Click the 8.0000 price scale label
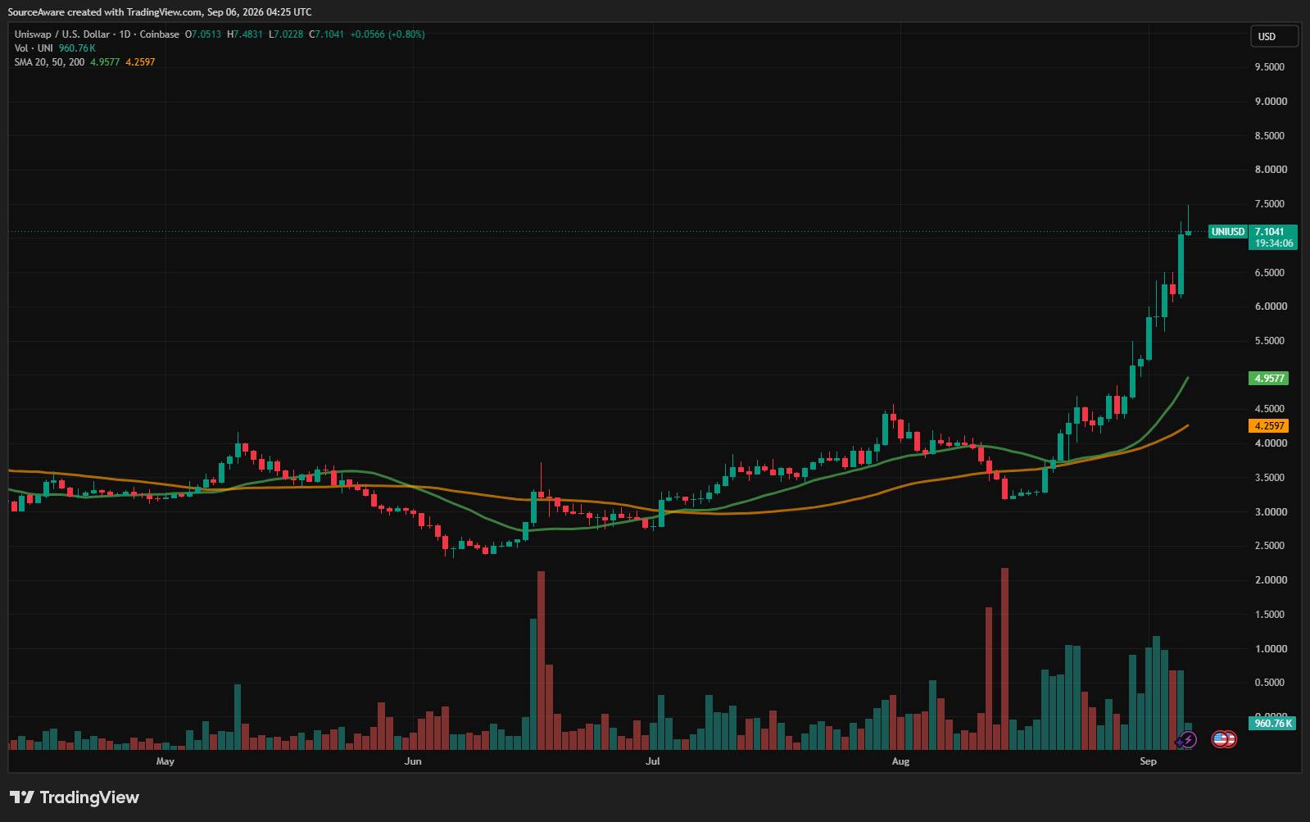1310x822 pixels. [1271, 170]
